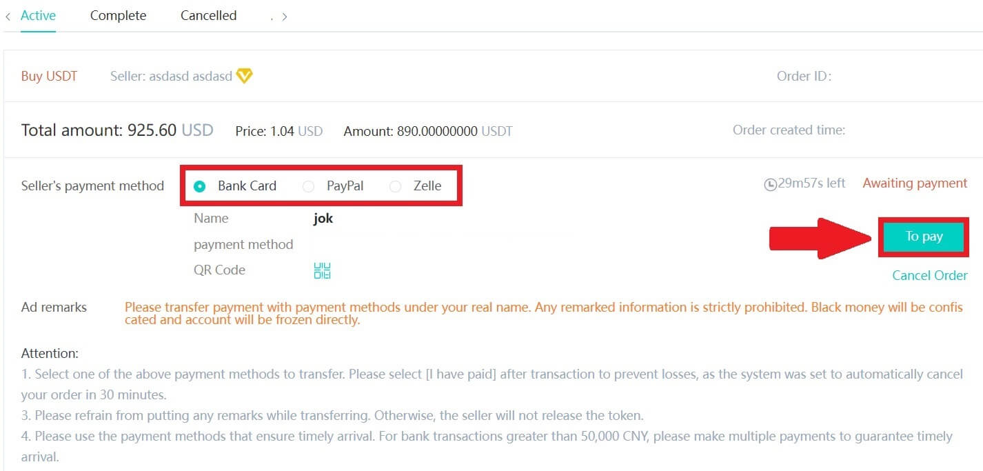The width and height of the screenshot is (983, 471).
Task: Click the Buy USDT label
Action: pyautogui.click(x=48, y=76)
